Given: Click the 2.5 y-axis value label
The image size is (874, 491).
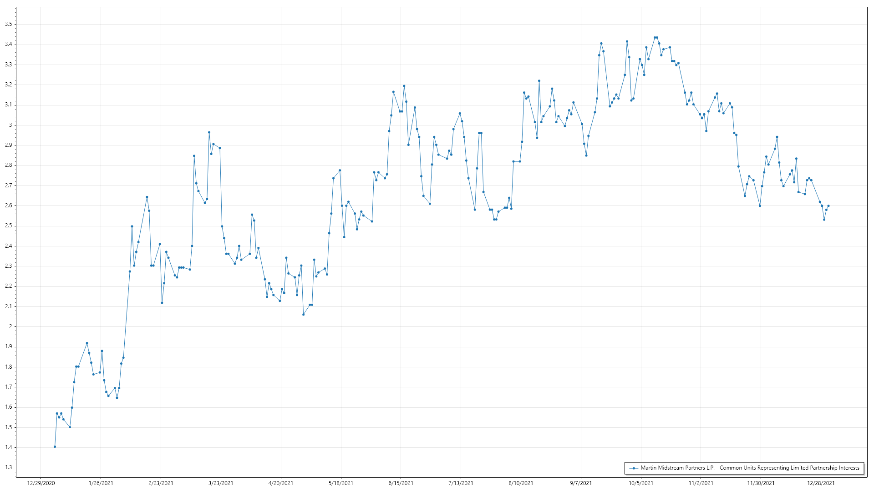Looking at the screenshot, I should click(x=9, y=225).
